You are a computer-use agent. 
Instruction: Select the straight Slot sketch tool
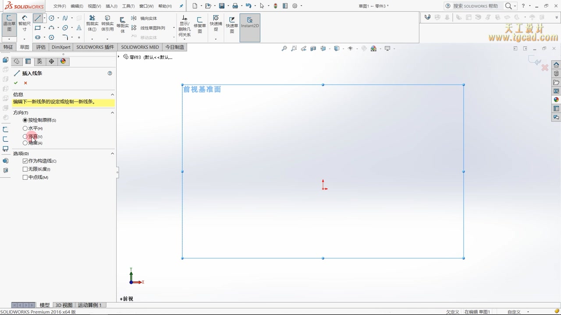[38, 38]
